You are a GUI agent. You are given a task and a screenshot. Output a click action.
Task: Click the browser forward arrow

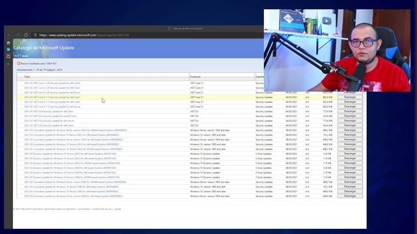(x=18, y=35)
